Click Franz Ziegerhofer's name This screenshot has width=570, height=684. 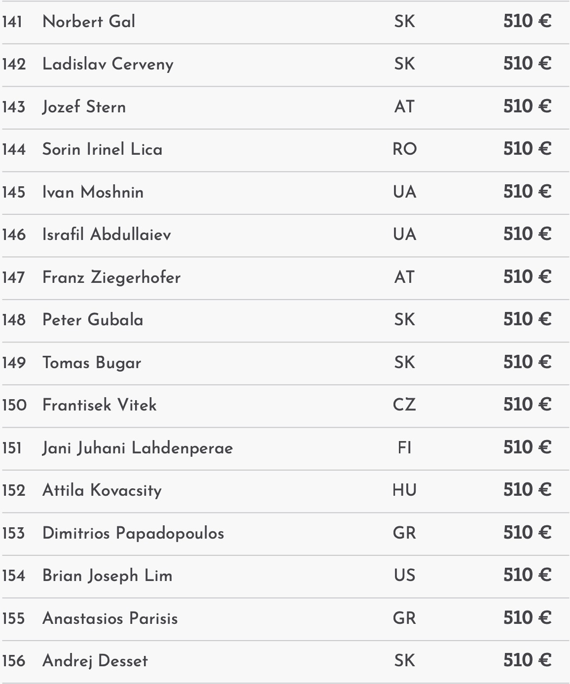coord(111,277)
